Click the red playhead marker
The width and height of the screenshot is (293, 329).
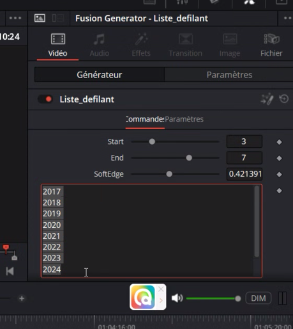pos(6,249)
